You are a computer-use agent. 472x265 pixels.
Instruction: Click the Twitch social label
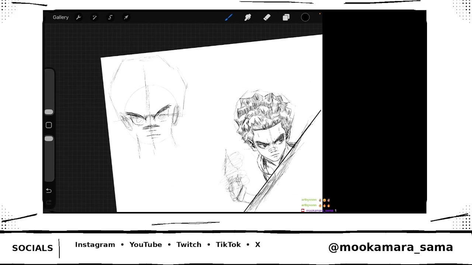pyautogui.click(x=189, y=245)
